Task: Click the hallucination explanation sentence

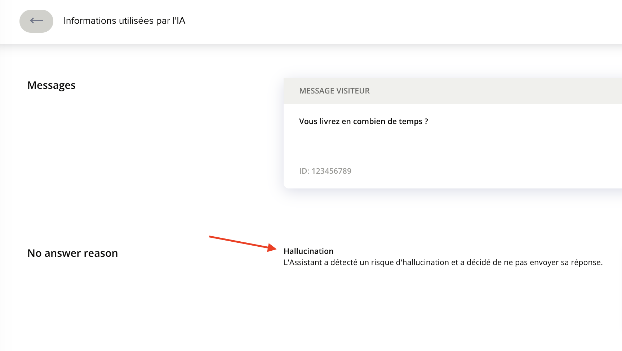Action: coord(443,263)
